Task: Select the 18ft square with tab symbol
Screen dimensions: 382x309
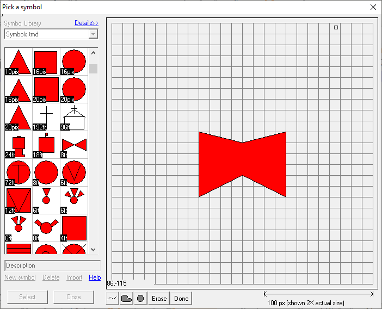Action: click(x=46, y=145)
